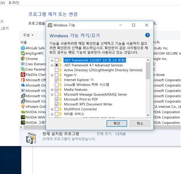The width and height of the screenshot is (181, 174).
Task: Click the nProtect Online icon
Action: tap(23, 107)
